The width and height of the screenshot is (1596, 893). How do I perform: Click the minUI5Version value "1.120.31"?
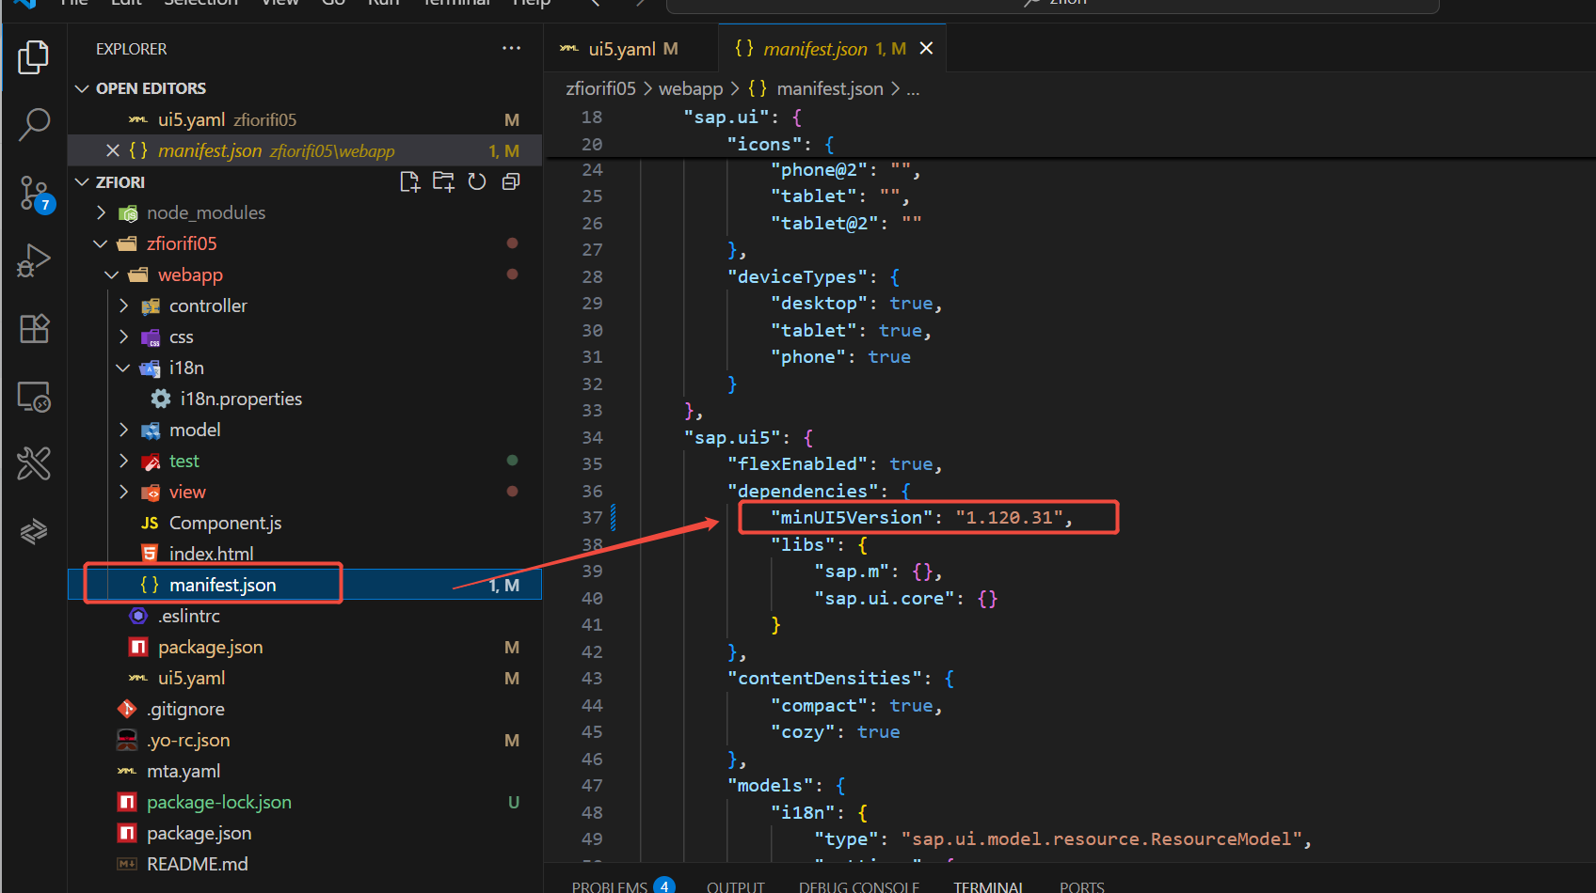point(1009,518)
